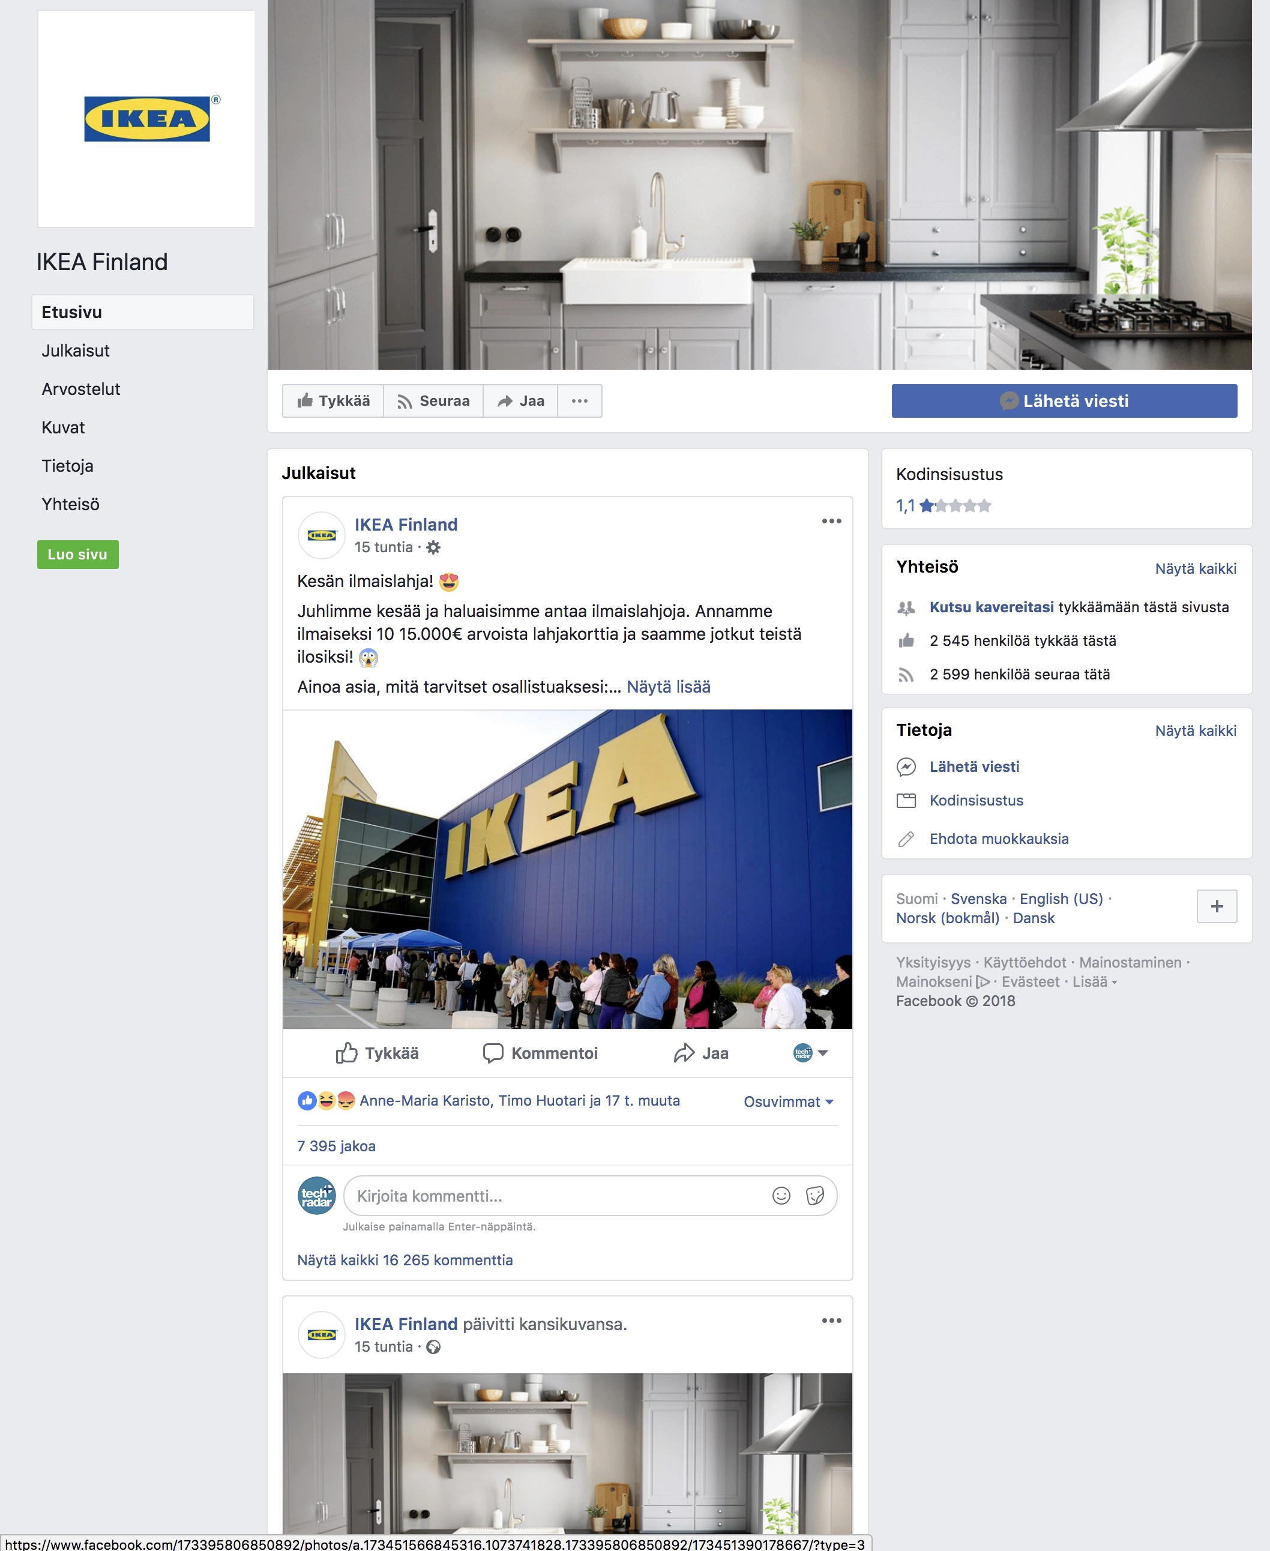Click the plus button to add language
Image resolution: width=1270 pixels, height=1551 pixels.
pyautogui.click(x=1217, y=906)
